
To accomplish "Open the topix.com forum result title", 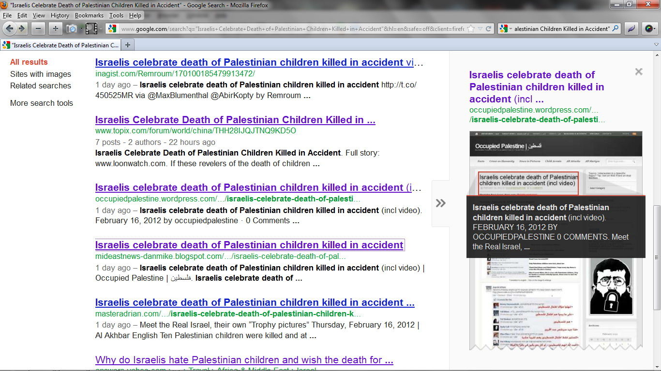I will click(235, 120).
